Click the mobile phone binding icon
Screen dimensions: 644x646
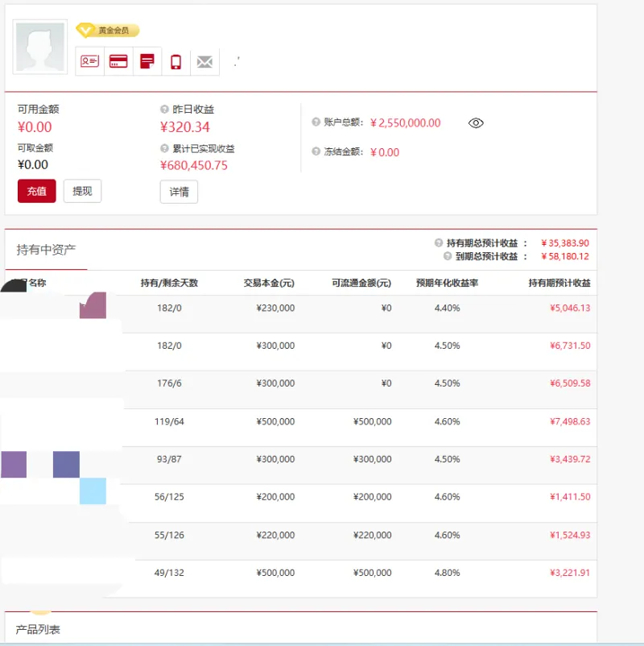(175, 62)
